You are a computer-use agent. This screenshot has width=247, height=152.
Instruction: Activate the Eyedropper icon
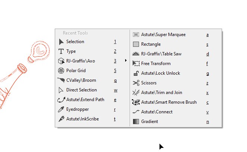pos(61,109)
